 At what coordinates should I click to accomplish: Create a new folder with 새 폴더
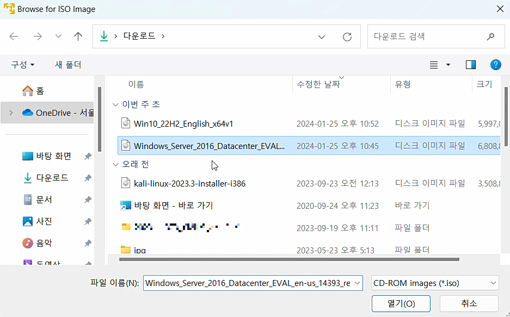click(68, 65)
